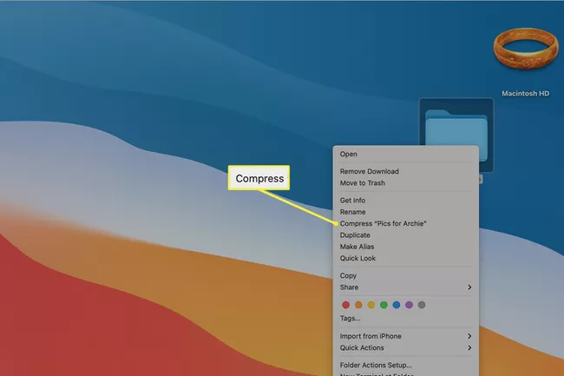Viewport: 564px width, 376px height.
Task: Apply the yellow tag color
Action: 371,305
